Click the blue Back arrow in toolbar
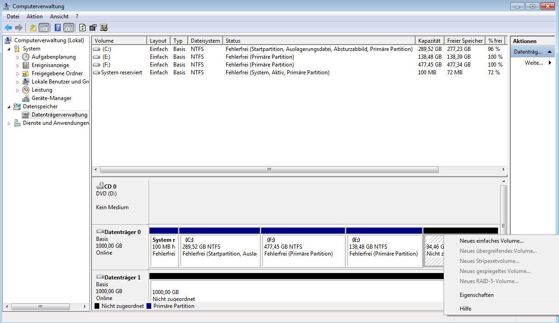 tap(8, 28)
